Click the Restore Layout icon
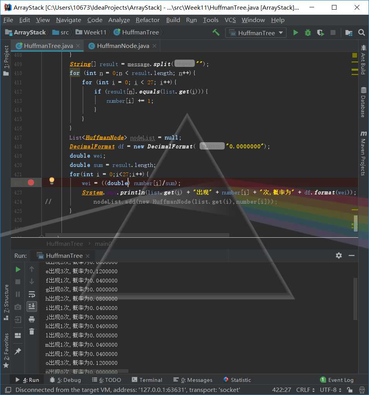The width and height of the screenshot is (369, 395). (18, 335)
